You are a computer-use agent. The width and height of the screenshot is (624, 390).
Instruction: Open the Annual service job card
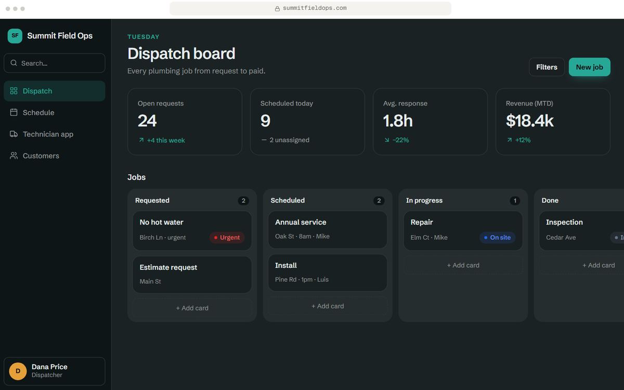click(x=328, y=229)
